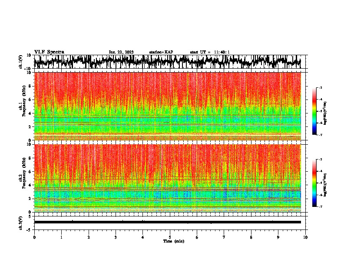Click the ch.1 spectrogram color scale bar
344x266 pixels.
[x=314, y=111]
